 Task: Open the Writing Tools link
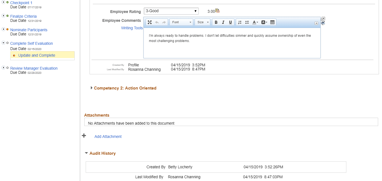click(x=132, y=28)
